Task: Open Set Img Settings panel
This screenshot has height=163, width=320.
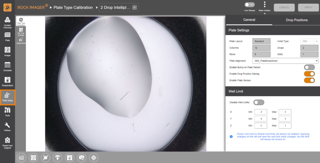Action: pyautogui.click(x=21, y=32)
